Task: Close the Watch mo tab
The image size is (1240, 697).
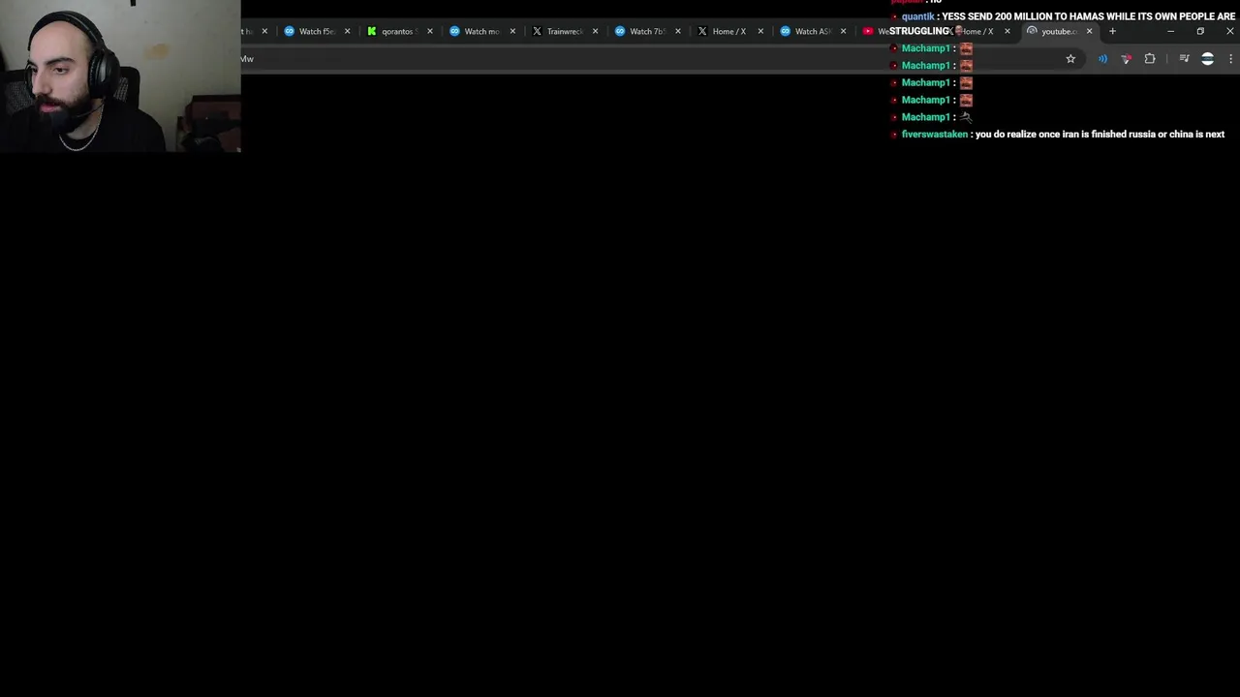Action: 512,31
